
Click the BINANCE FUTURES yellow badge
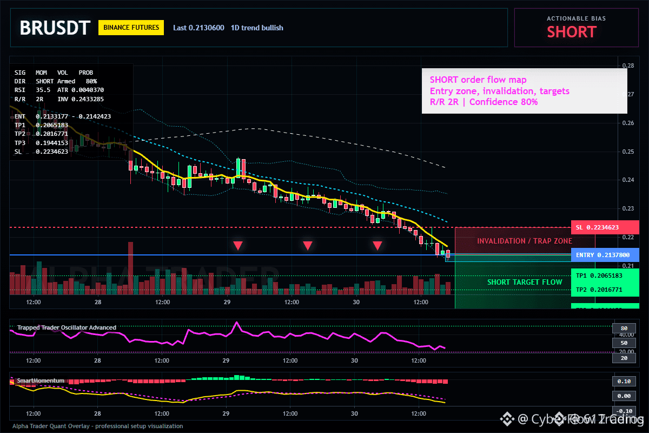tap(131, 27)
